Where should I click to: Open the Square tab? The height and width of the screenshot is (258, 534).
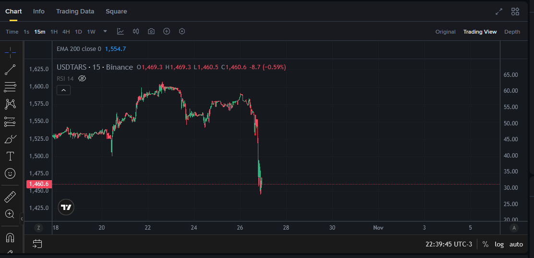pos(116,11)
